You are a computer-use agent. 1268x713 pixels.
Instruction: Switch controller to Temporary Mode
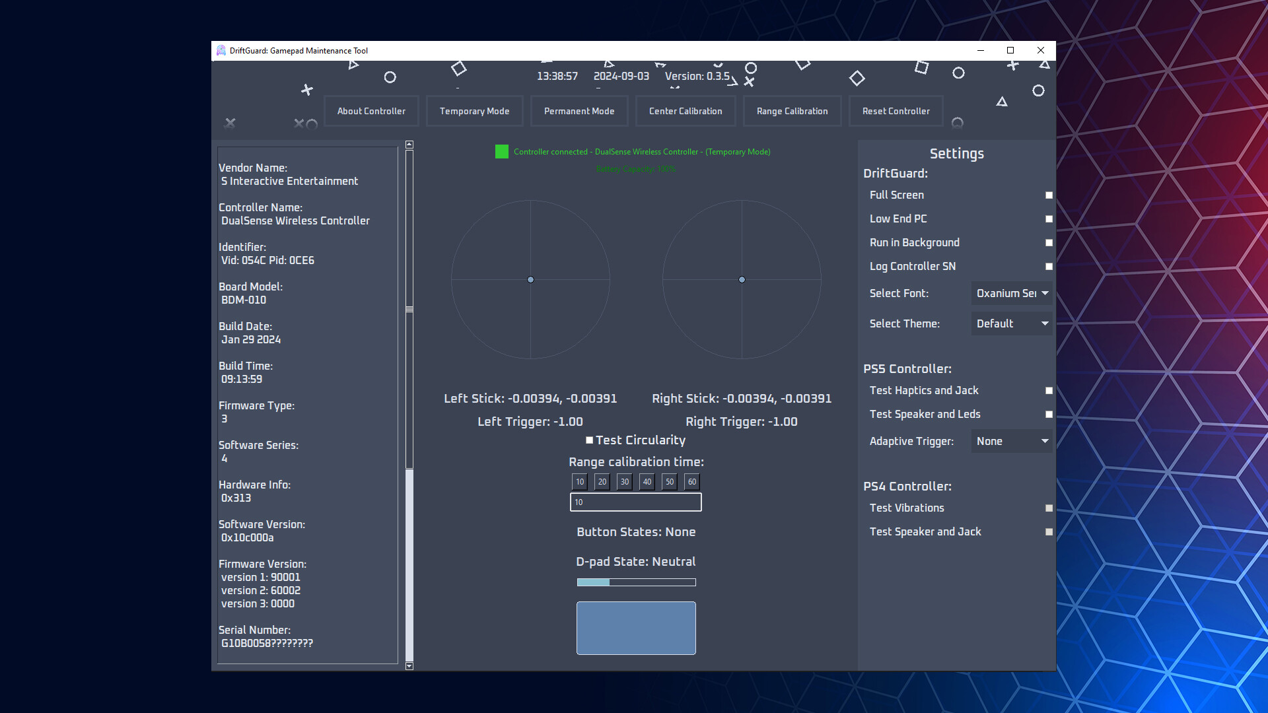pyautogui.click(x=474, y=111)
